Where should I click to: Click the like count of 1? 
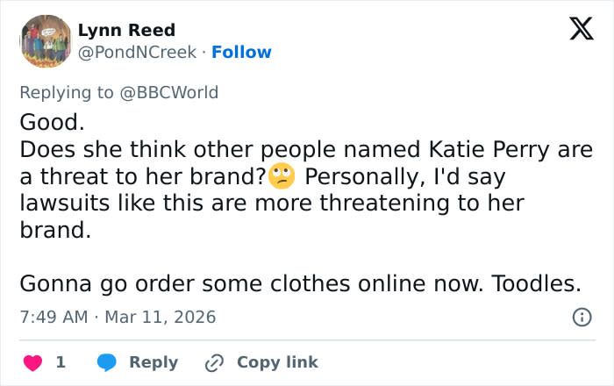[60, 361]
